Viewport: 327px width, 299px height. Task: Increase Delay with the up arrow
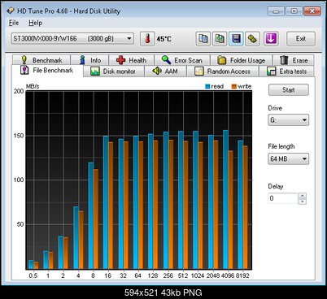pos(303,196)
